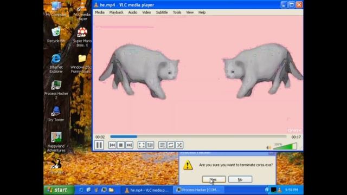The width and height of the screenshot is (347, 195).
Task: Switch to he.mp4 VLC taskbar button
Action: coord(147,190)
